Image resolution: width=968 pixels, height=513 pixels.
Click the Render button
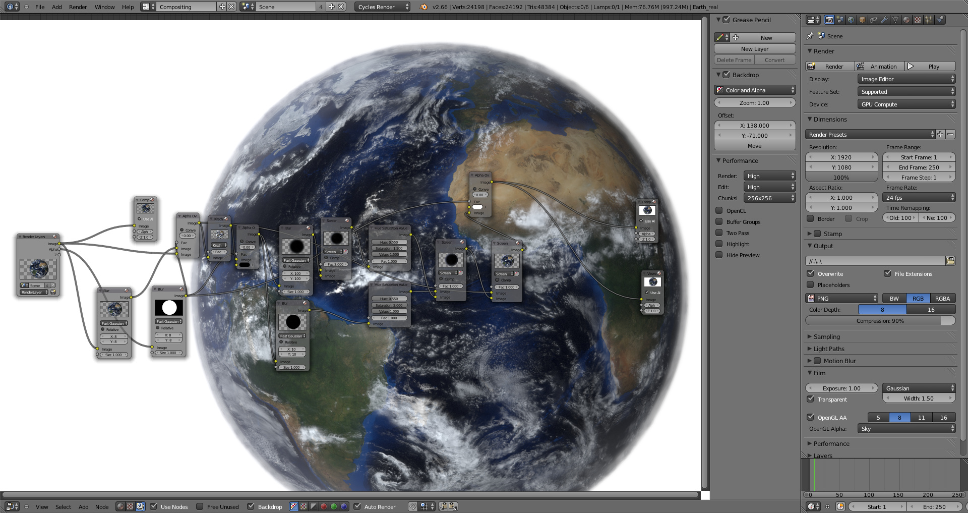830,66
